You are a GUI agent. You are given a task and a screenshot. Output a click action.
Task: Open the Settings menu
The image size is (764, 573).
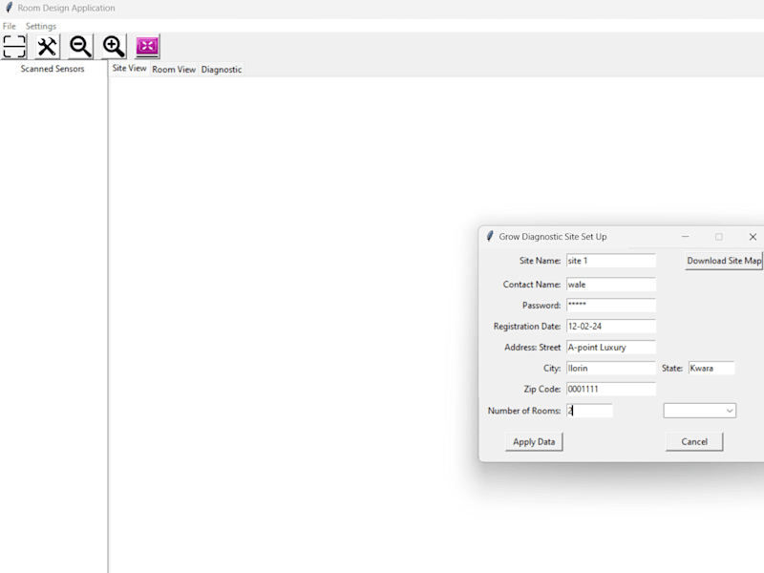point(41,27)
